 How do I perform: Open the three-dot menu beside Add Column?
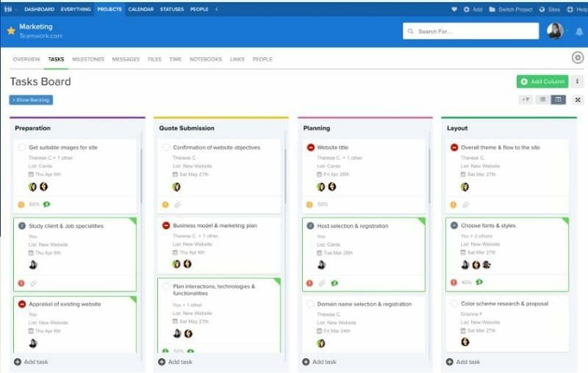coord(577,82)
